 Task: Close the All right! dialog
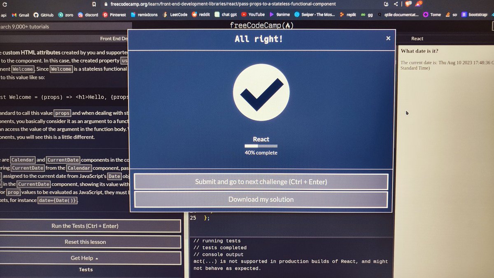pos(388,38)
